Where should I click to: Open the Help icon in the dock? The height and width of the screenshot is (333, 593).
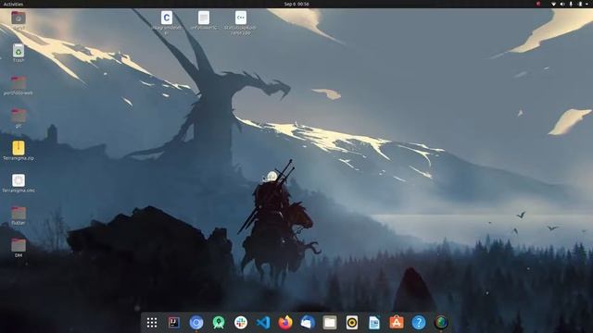[x=419, y=323]
